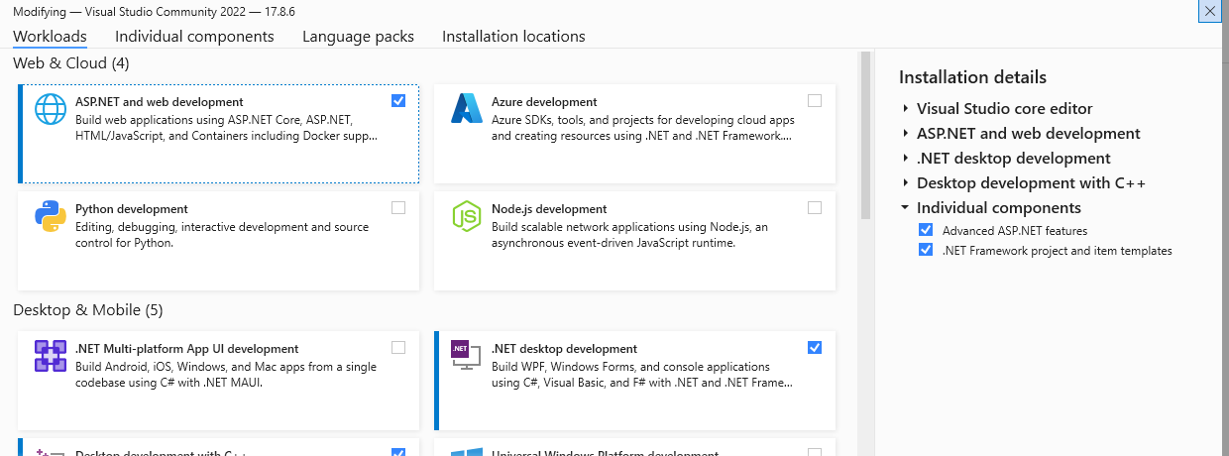
Task: Expand Desktop development with C++ details
Action: pos(905,183)
